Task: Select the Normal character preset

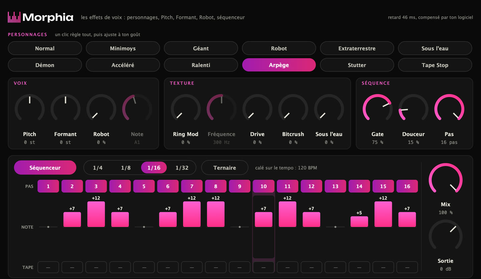Action: click(45, 48)
